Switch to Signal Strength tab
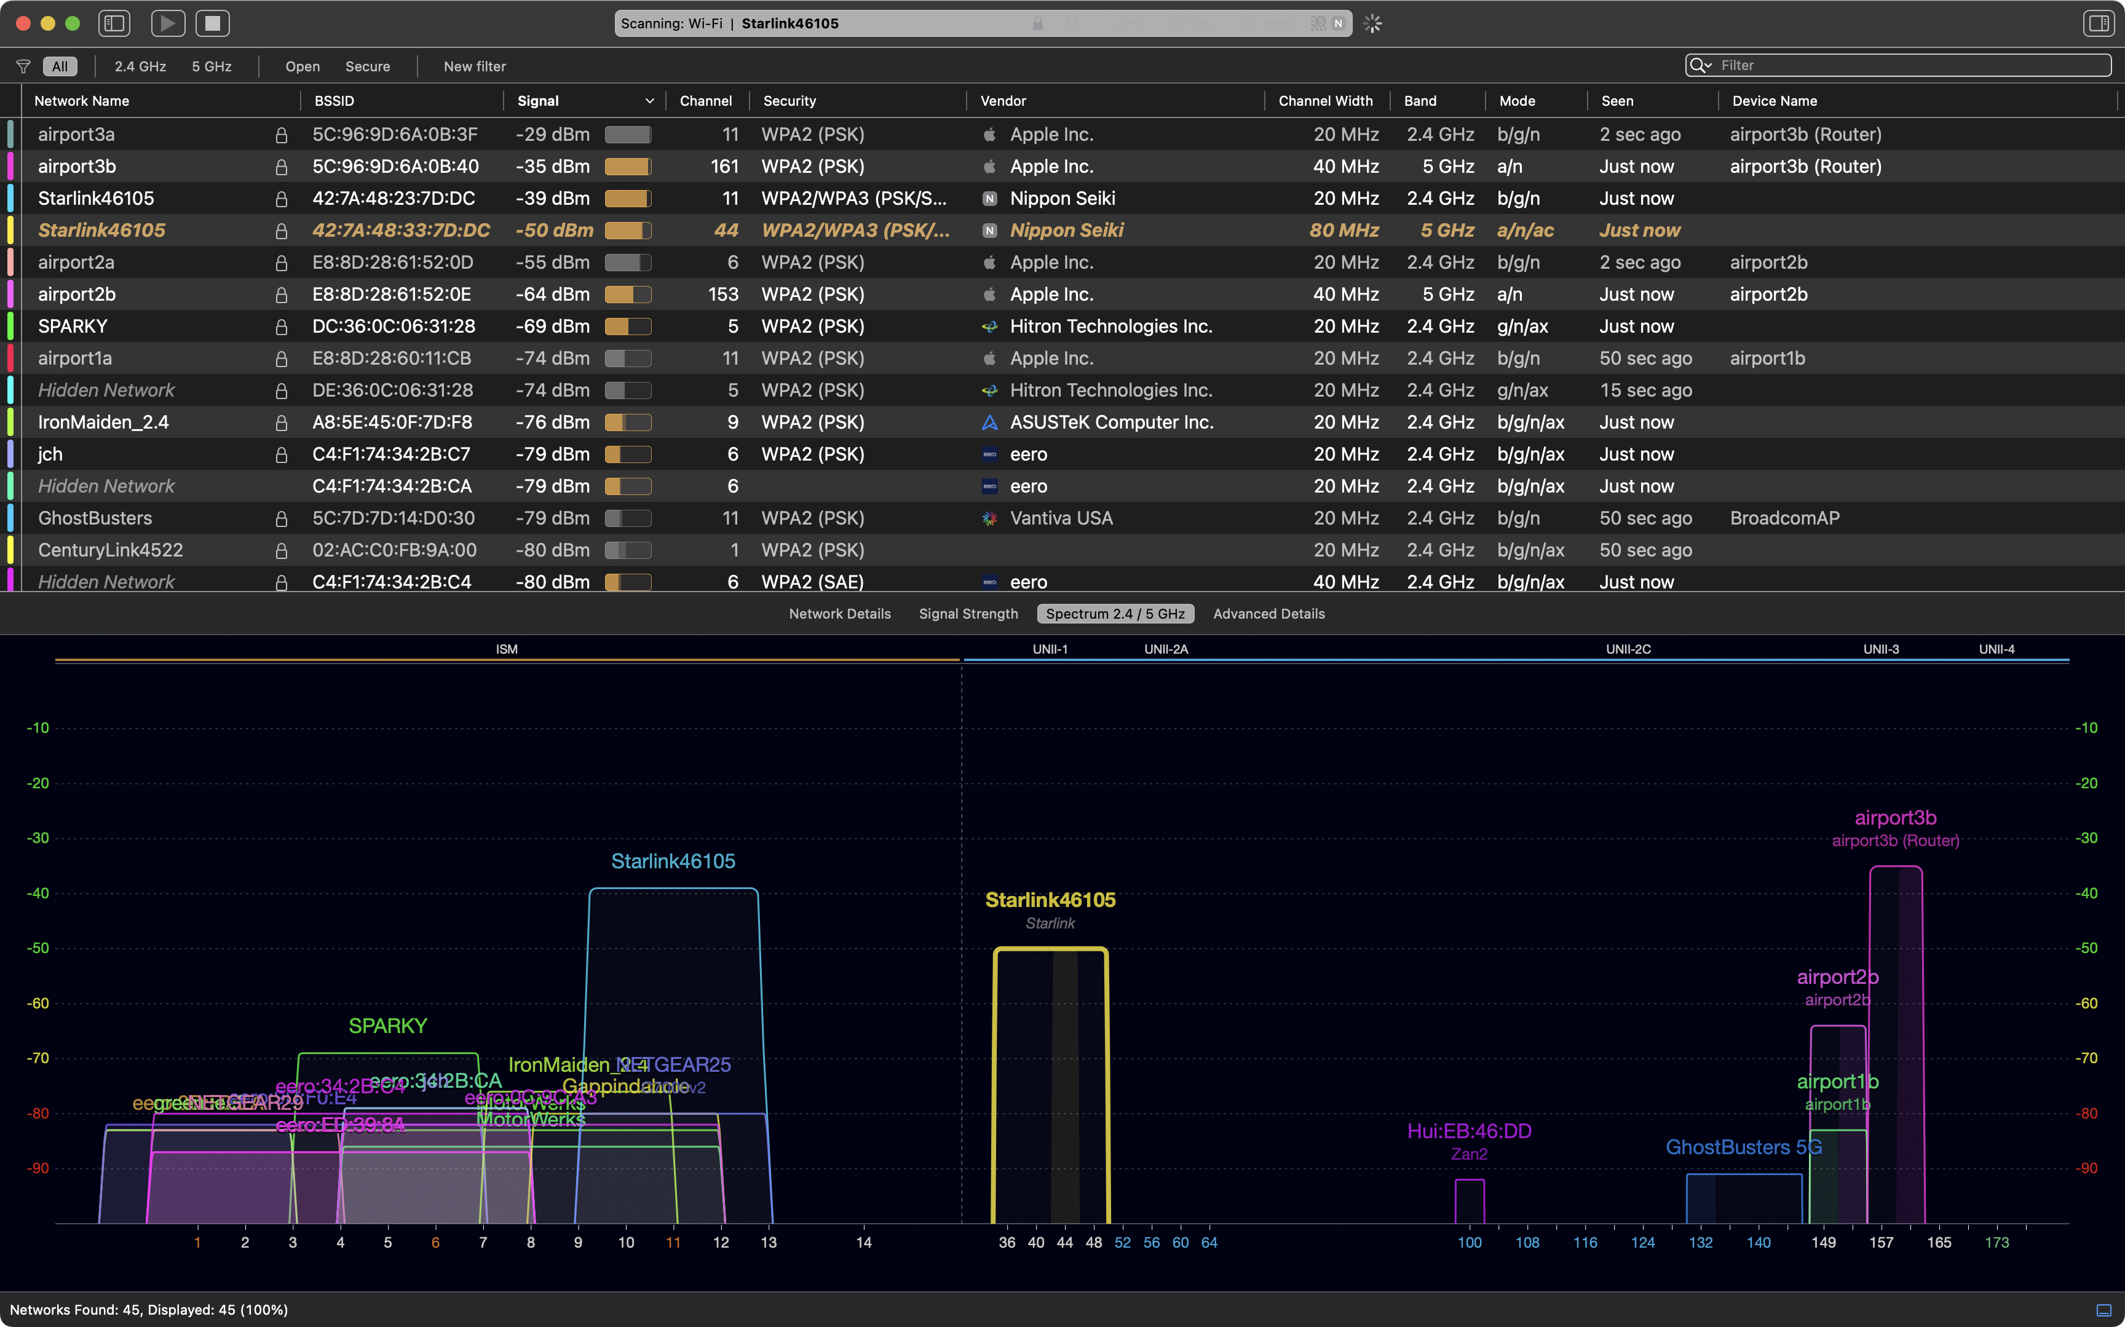This screenshot has width=2125, height=1327. tap(968, 614)
